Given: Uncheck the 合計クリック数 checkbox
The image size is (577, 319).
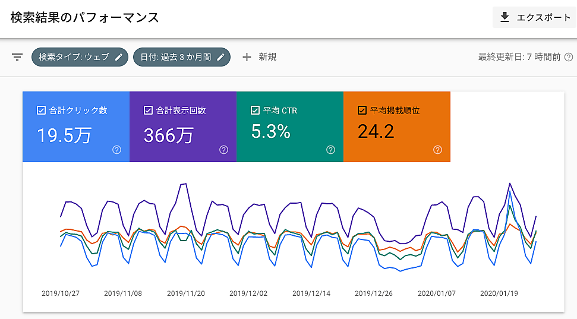Looking at the screenshot, I should pyautogui.click(x=41, y=110).
